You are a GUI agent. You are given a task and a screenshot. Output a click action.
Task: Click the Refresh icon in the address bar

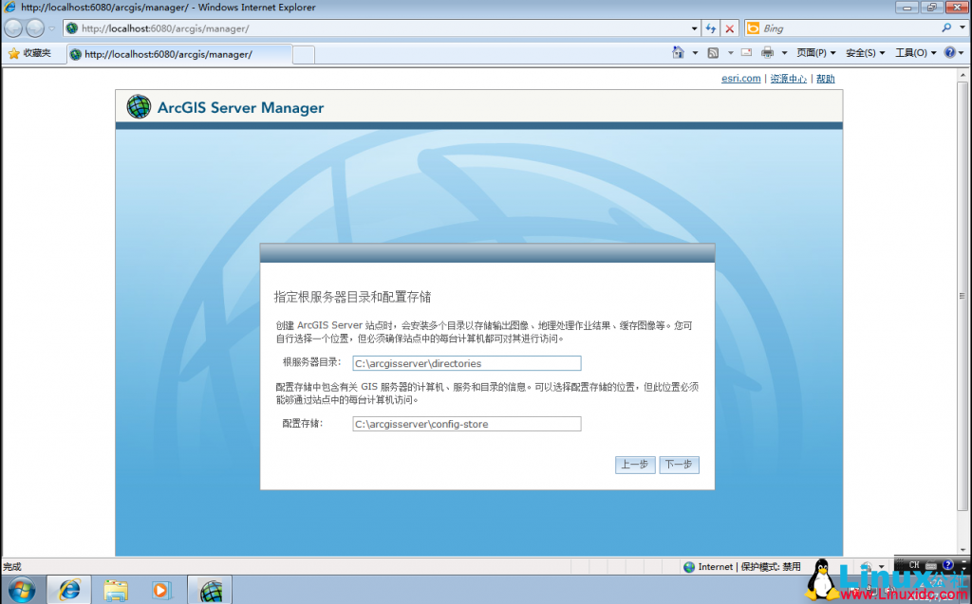point(712,27)
